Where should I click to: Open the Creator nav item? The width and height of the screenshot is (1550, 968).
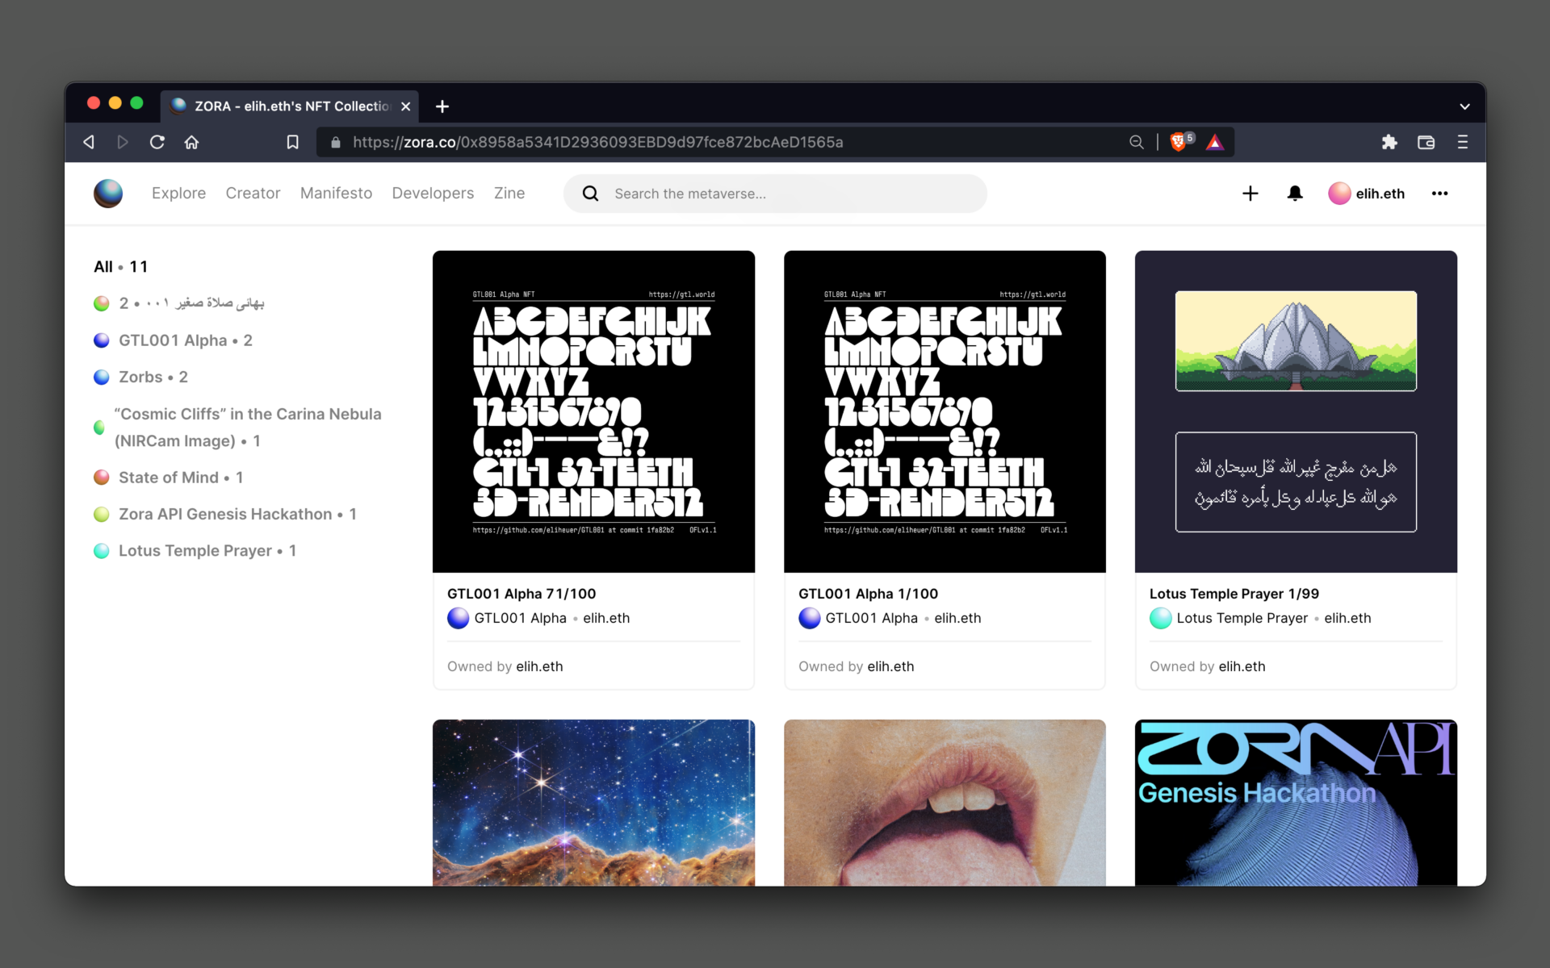pyautogui.click(x=253, y=194)
